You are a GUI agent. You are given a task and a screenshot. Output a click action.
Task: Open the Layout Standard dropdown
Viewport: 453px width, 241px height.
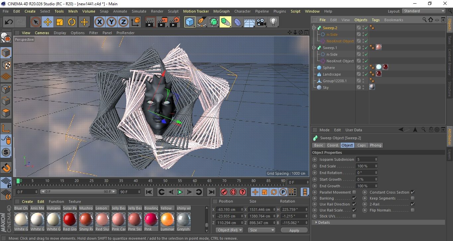[424, 11]
